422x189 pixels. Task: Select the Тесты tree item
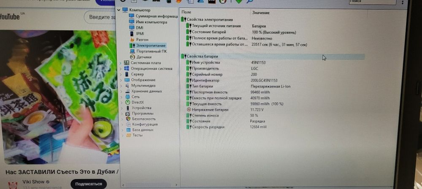134,135
